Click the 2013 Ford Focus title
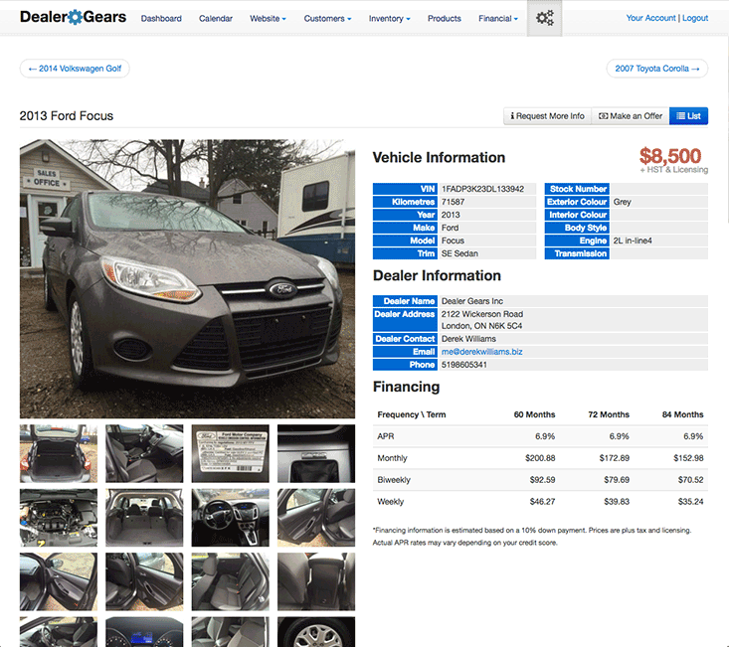 [x=67, y=116]
